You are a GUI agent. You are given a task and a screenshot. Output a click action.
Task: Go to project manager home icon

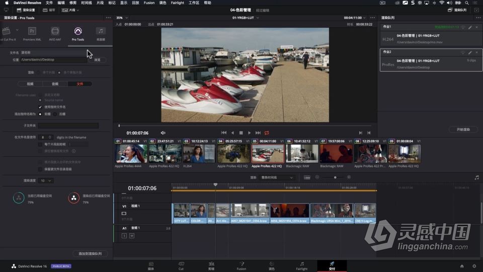pyautogui.click(x=462, y=266)
